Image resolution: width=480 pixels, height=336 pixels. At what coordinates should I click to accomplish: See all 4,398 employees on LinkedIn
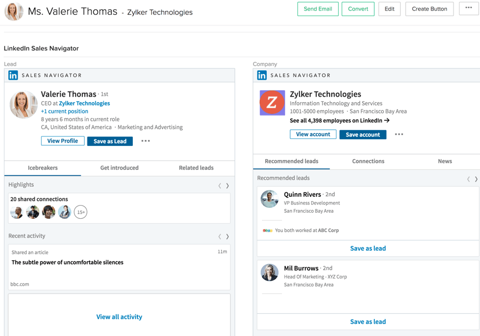pyautogui.click(x=339, y=120)
